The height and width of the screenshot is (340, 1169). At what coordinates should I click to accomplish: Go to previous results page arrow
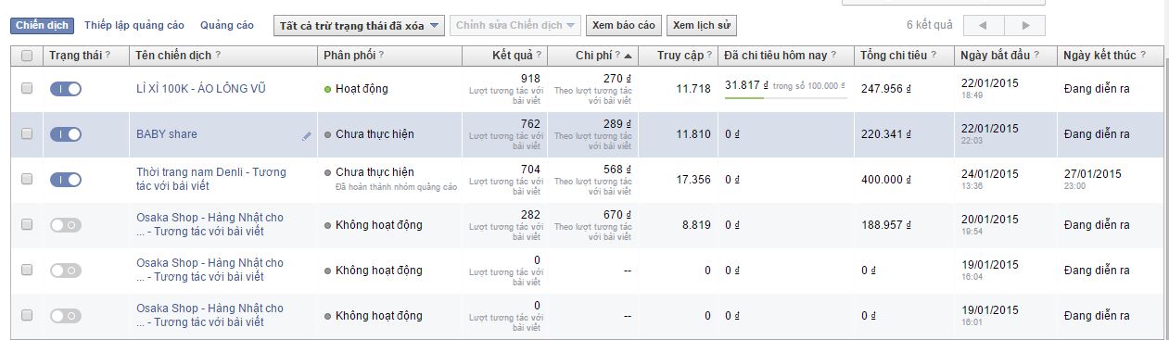pyautogui.click(x=984, y=25)
